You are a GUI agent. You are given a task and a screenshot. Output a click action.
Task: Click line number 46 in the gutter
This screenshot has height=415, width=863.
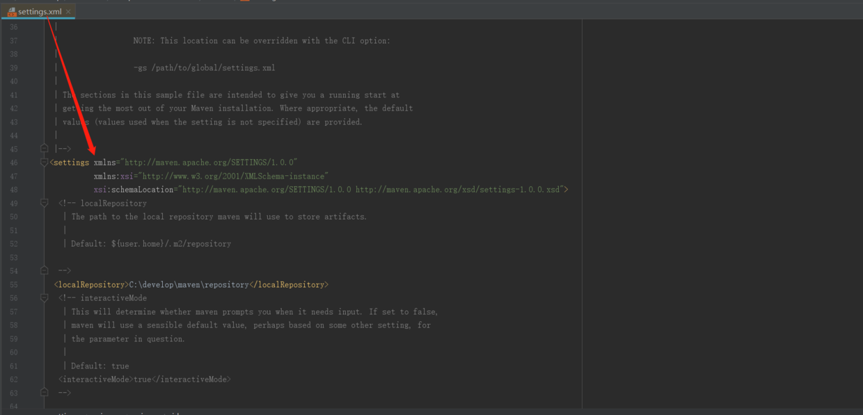(x=14, y=163)
